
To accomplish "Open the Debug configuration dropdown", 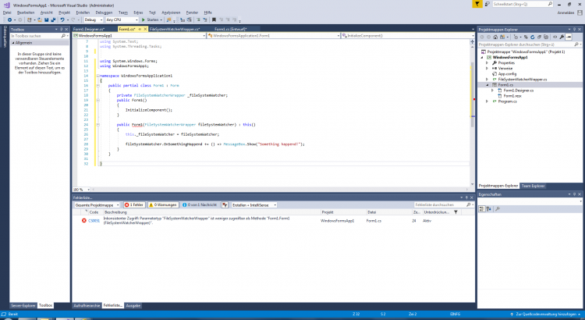I will point(94,20).
